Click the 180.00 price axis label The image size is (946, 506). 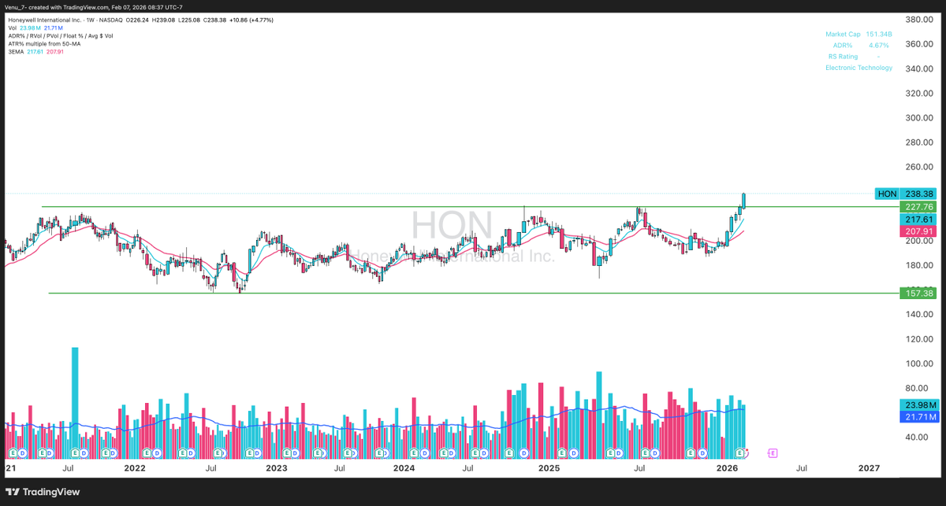coord(920,265)
